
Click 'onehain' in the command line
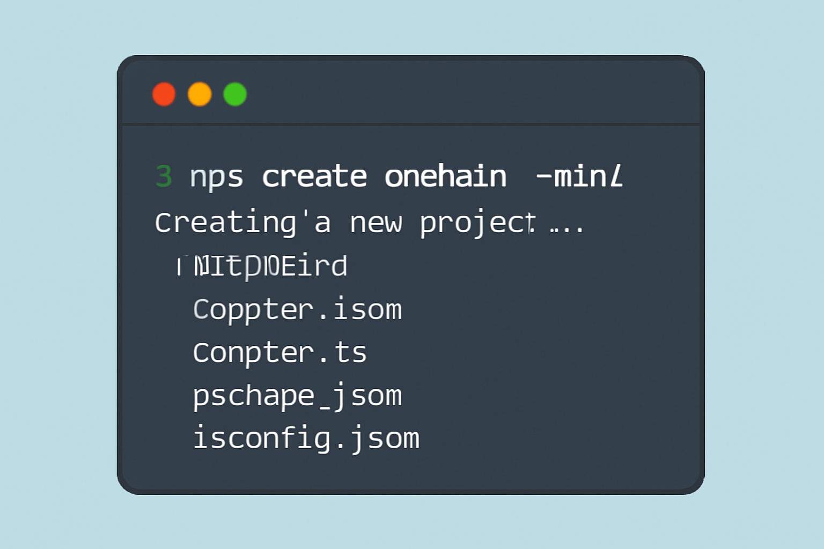445,176
